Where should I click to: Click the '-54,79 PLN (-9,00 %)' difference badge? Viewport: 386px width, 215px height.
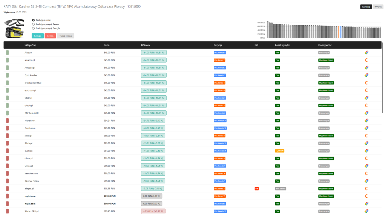[153, 120]
